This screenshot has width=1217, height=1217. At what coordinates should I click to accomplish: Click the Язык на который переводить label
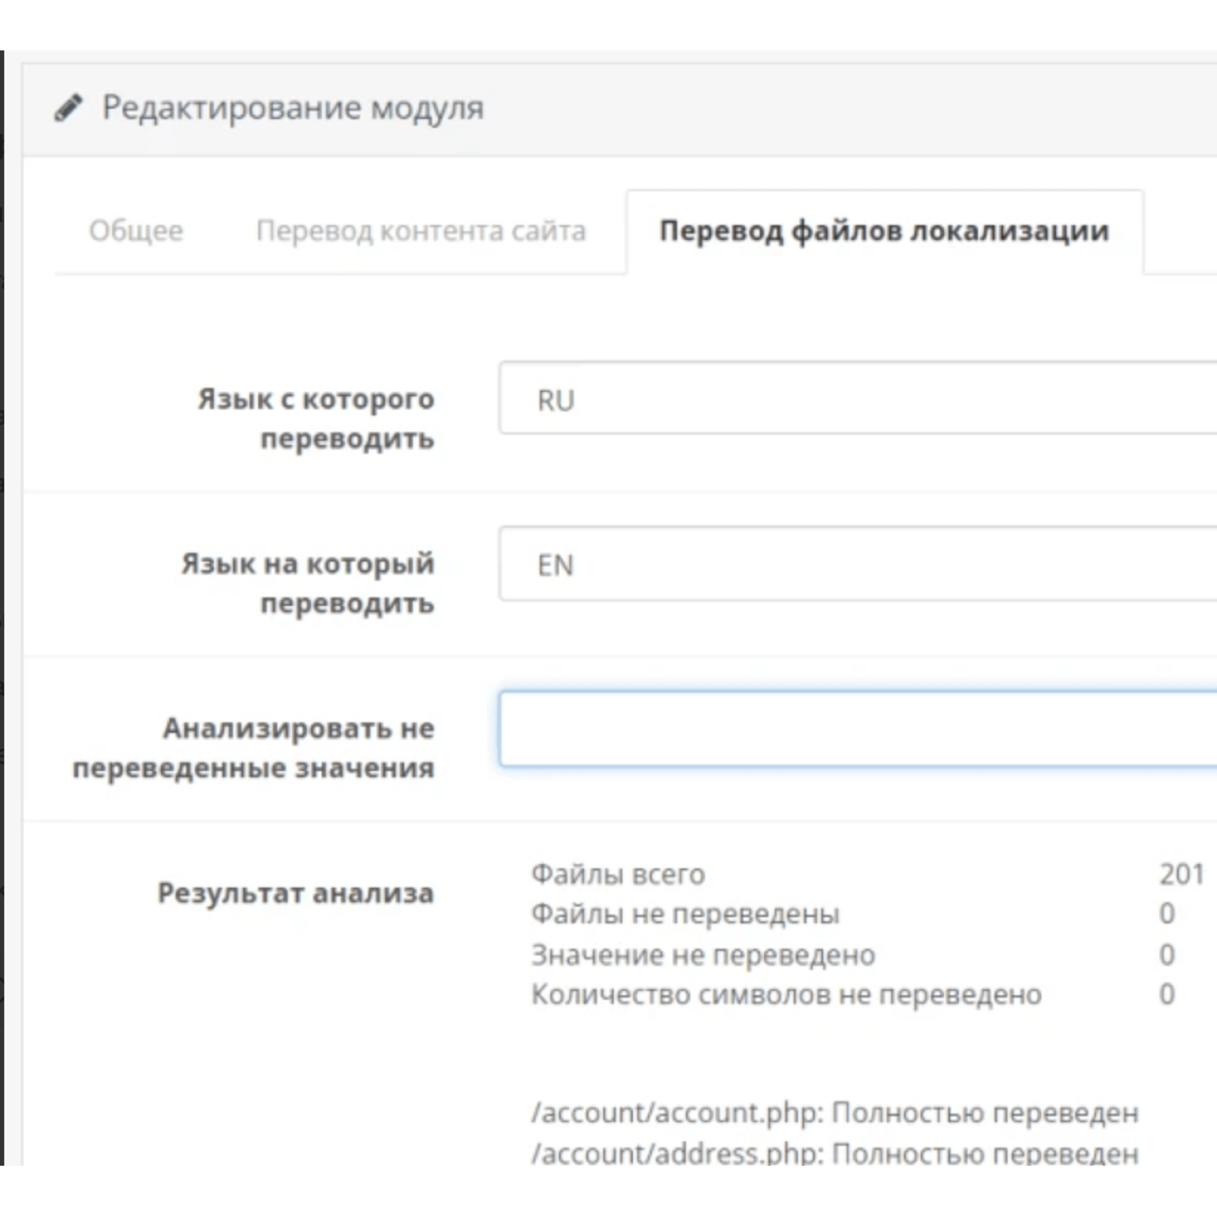[x=308, y=582]
